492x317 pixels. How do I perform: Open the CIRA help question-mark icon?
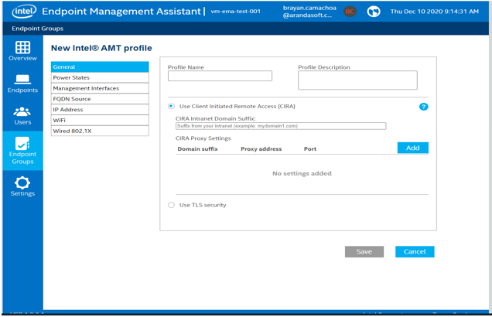click(x=423, y=107)
